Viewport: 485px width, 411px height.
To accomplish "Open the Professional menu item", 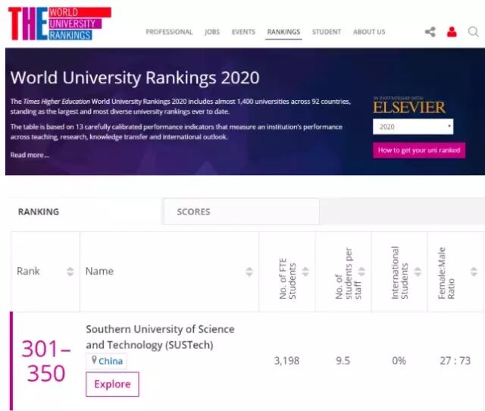I will (x=169, y=32).
